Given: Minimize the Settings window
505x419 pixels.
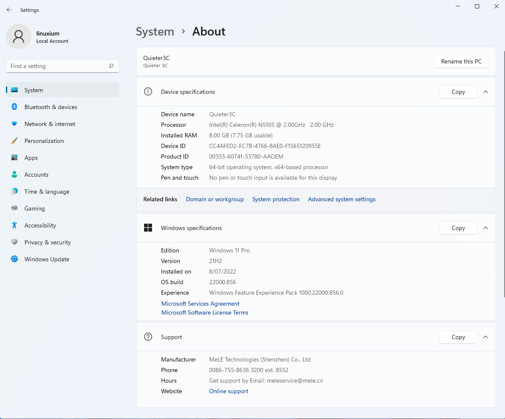Looking at the screenshot, I should tap(458, 6).
